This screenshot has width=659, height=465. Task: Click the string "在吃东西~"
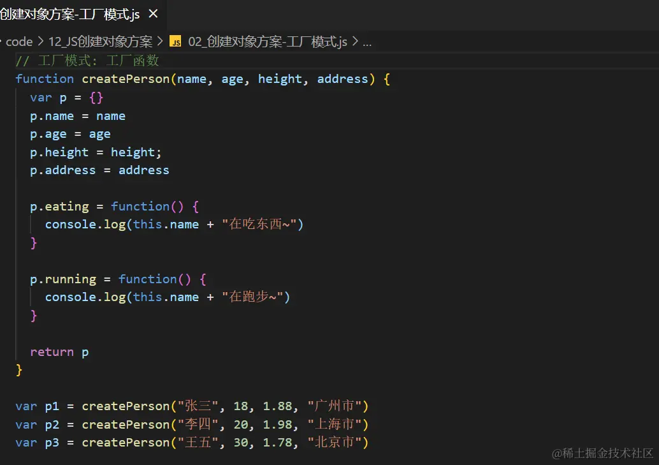262,225
